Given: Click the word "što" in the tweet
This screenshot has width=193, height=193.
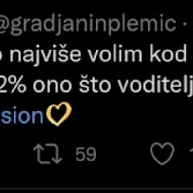Looking at the screenshot, I should pos(97,86).
